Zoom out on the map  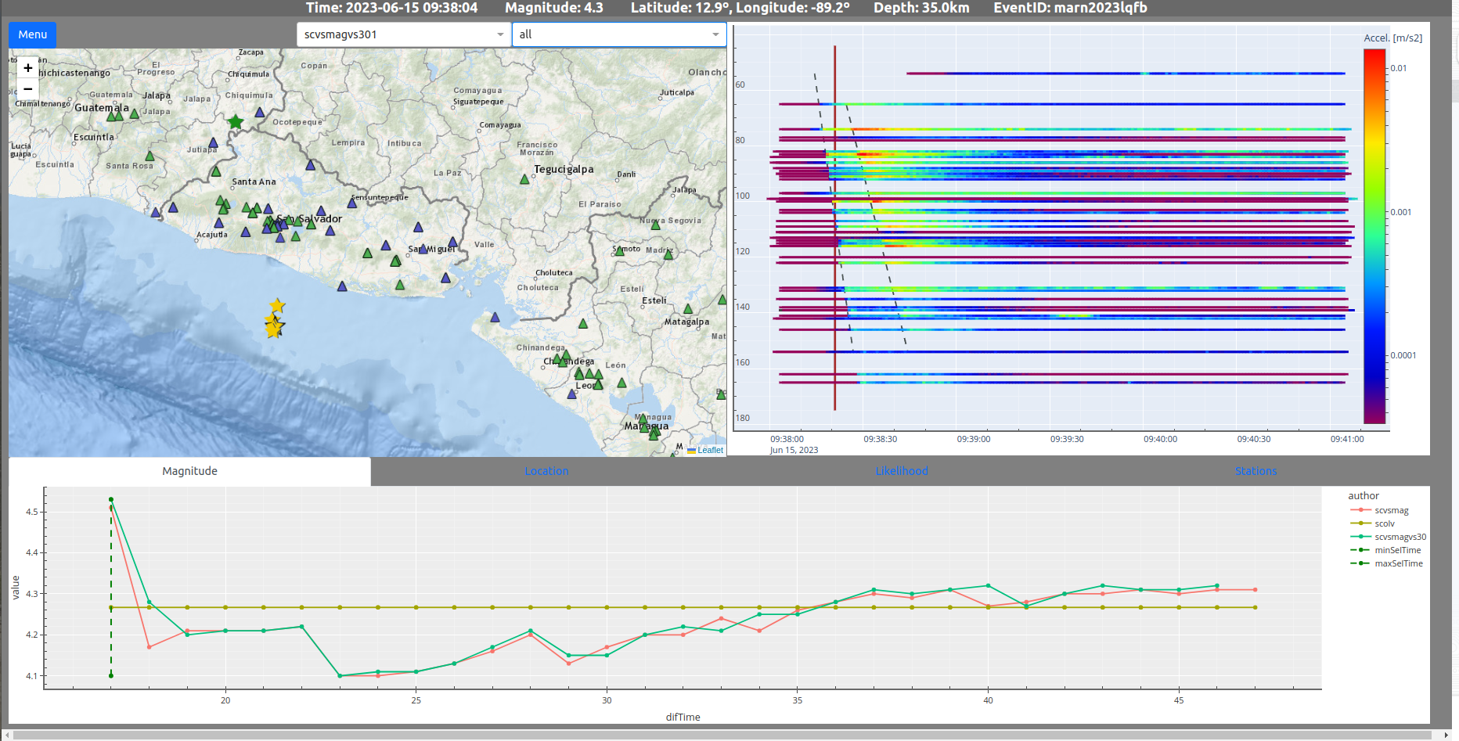click(28, 89)
